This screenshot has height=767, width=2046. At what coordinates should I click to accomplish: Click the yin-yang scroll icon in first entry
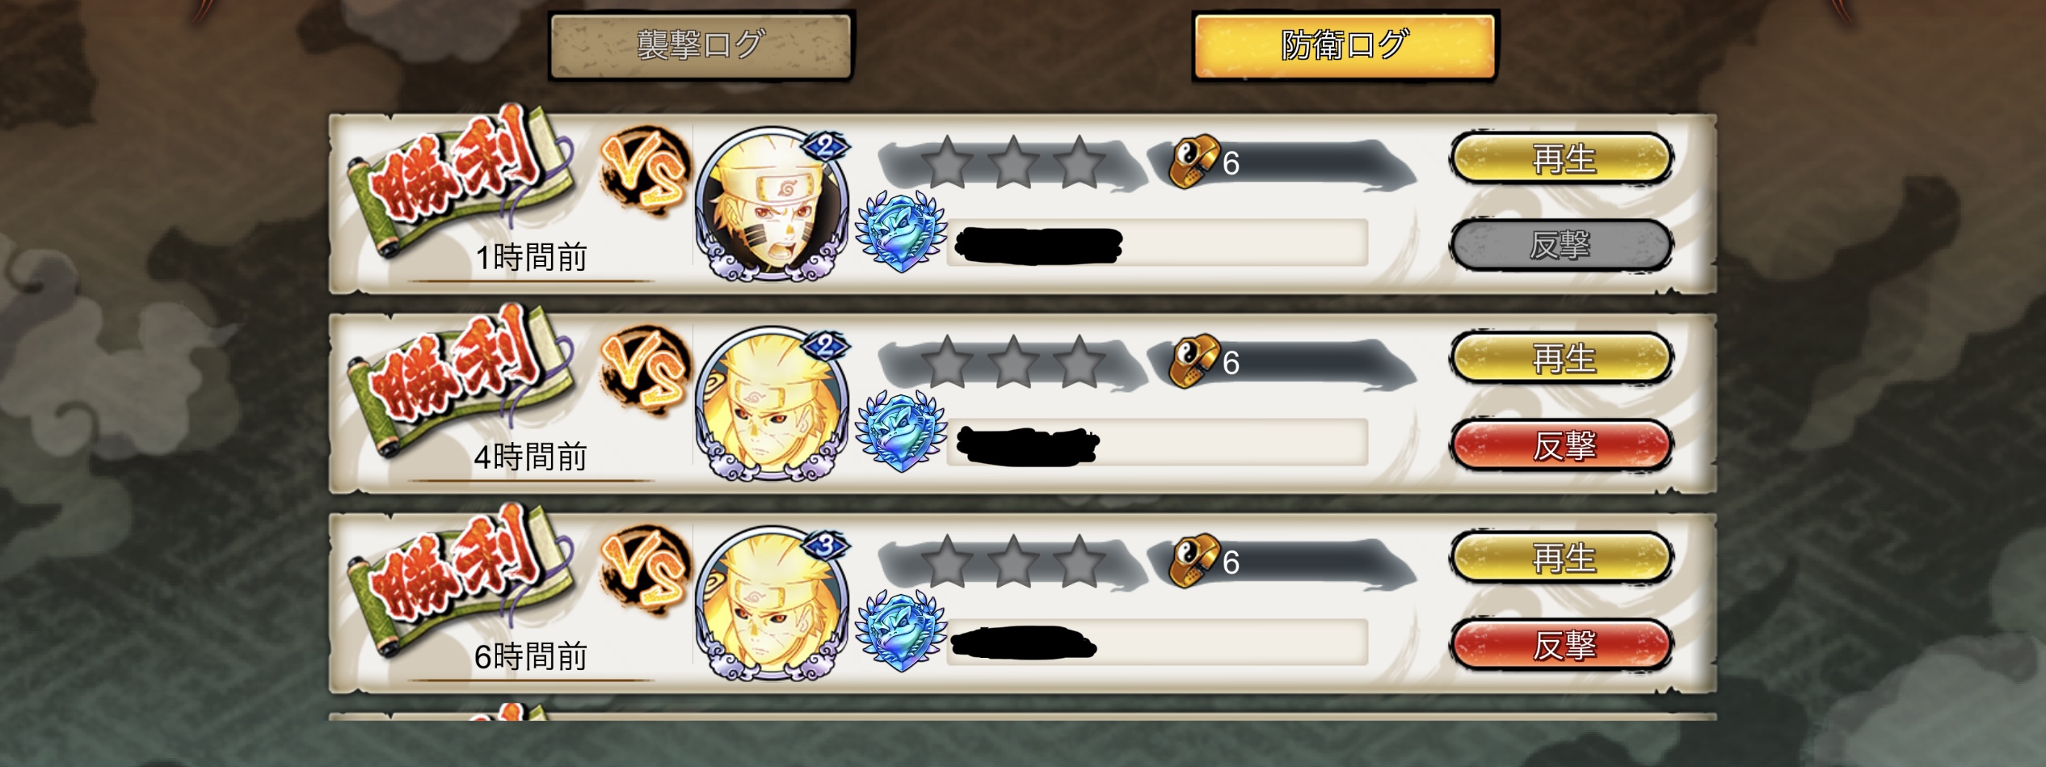pyautogui.click(x=1194, y=162)
